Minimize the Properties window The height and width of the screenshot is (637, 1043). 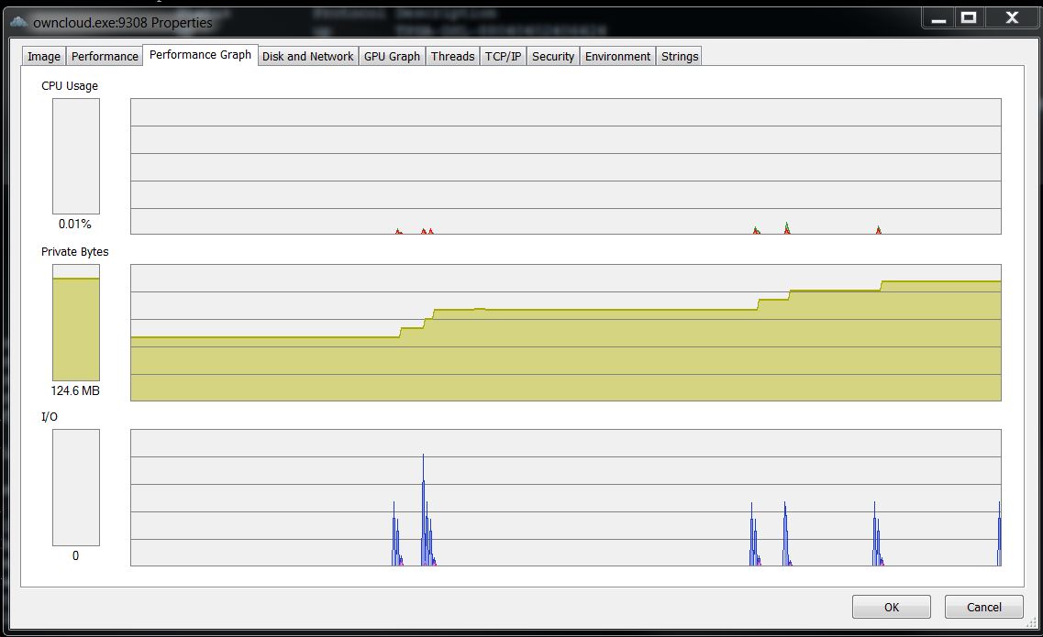coord(938,18)
